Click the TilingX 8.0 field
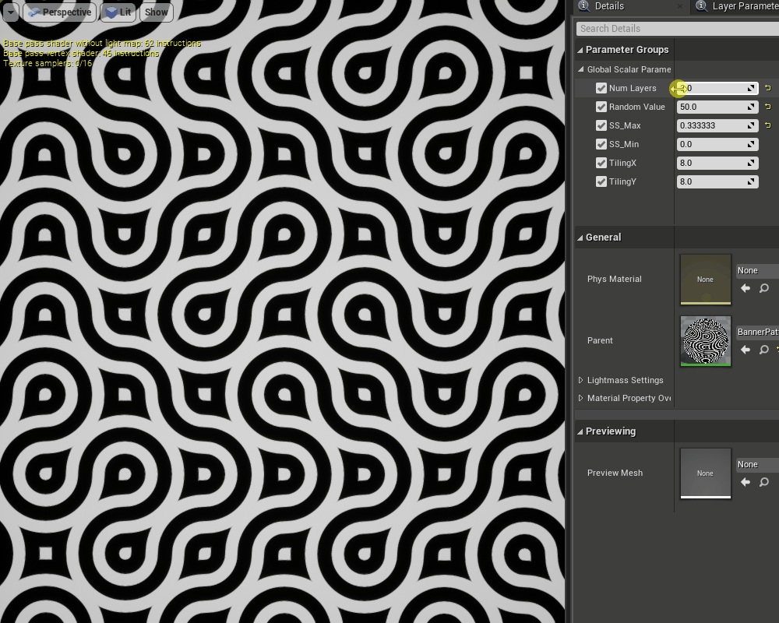Viewport: 779px width, 623px height. click(717, 163)
